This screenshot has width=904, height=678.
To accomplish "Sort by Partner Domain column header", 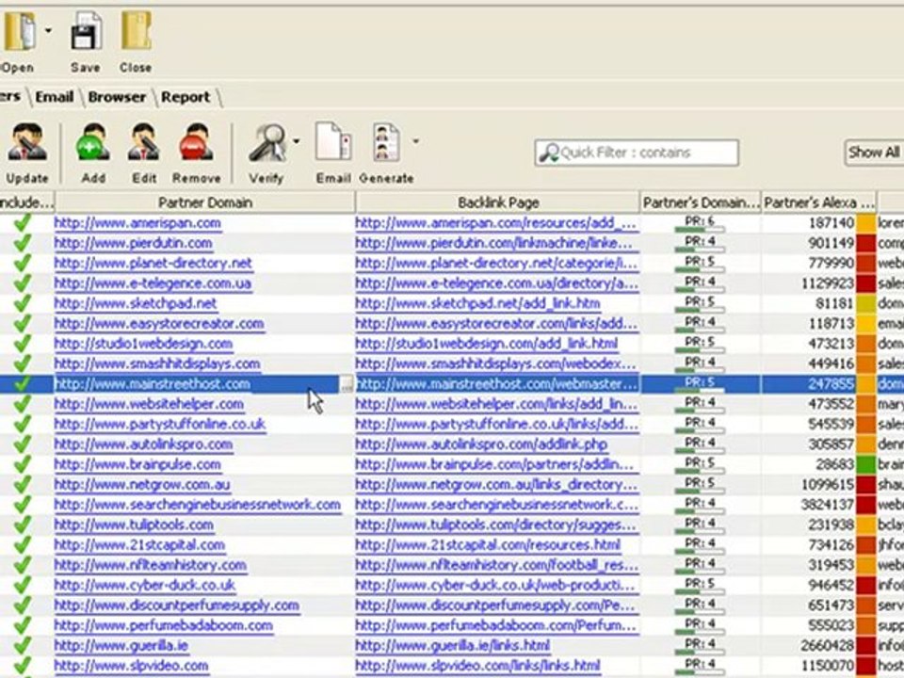I will tap(205, 203).
